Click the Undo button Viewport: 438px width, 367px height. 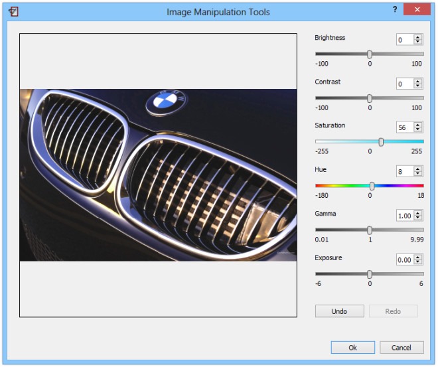pyautogui.click(x=340, y=311)
